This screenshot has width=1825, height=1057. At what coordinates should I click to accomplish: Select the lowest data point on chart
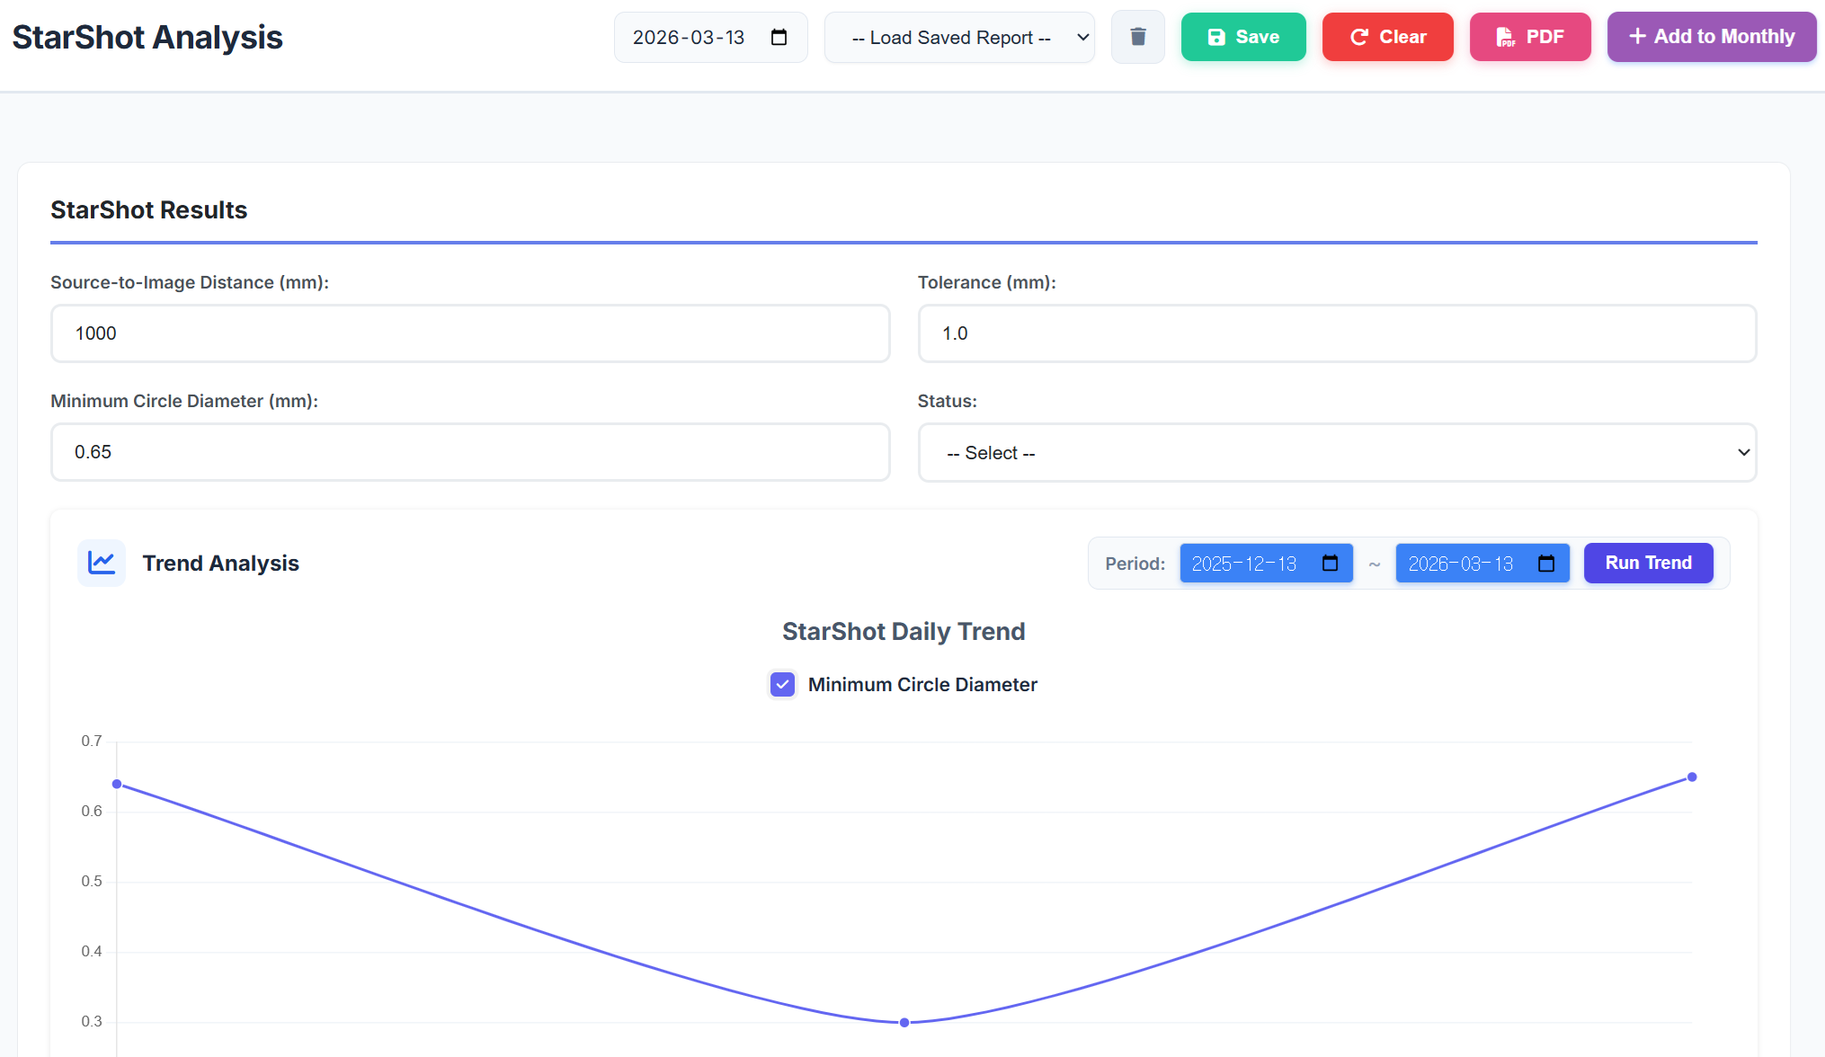pyautogui.click(x=904, y=1023)
